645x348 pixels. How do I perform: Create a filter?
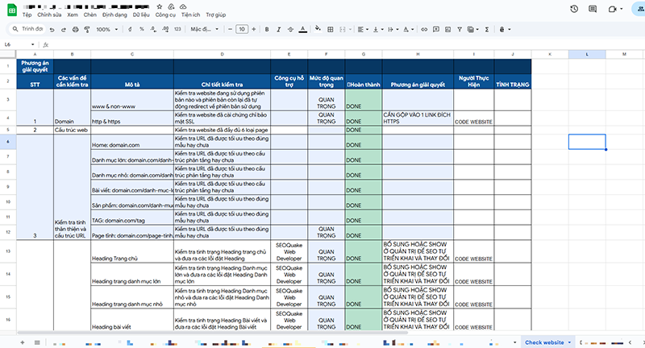pos(460,29)
